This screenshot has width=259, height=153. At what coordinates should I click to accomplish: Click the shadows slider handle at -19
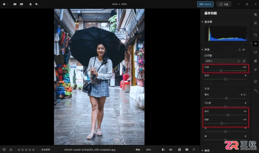pos(222,123)
